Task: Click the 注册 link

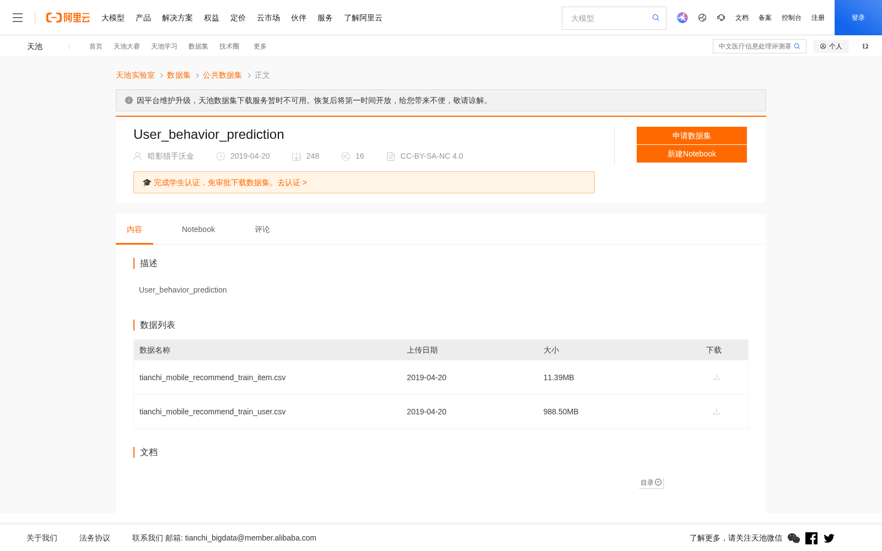Action: (818, 18)
